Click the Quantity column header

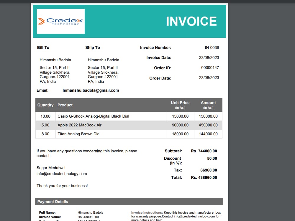45,105
